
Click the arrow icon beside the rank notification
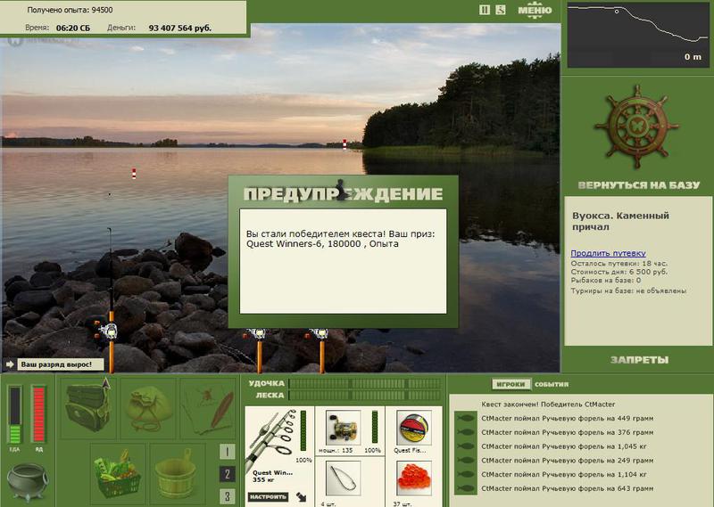[x=10, y=364]
